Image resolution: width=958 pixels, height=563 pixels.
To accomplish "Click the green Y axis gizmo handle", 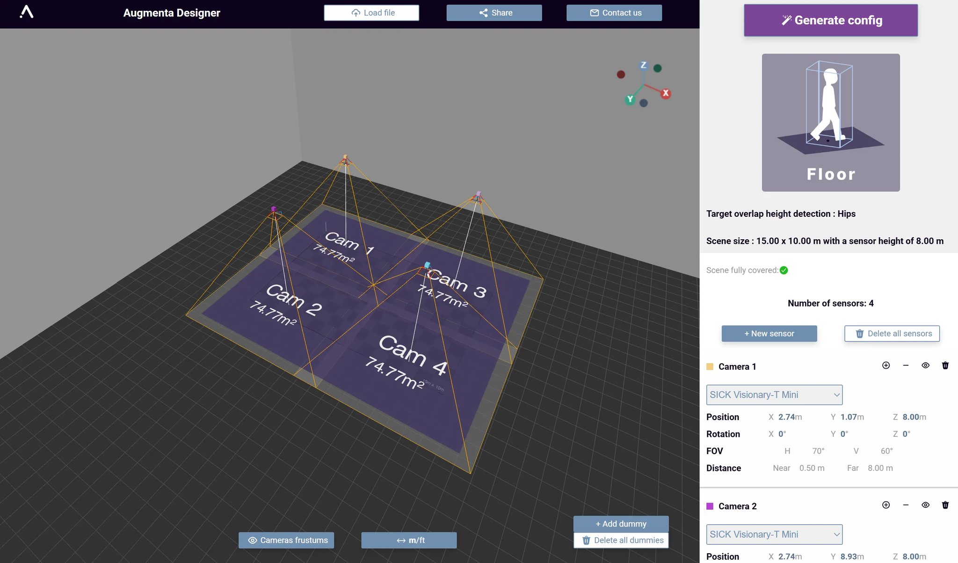I will click(630, 99).
